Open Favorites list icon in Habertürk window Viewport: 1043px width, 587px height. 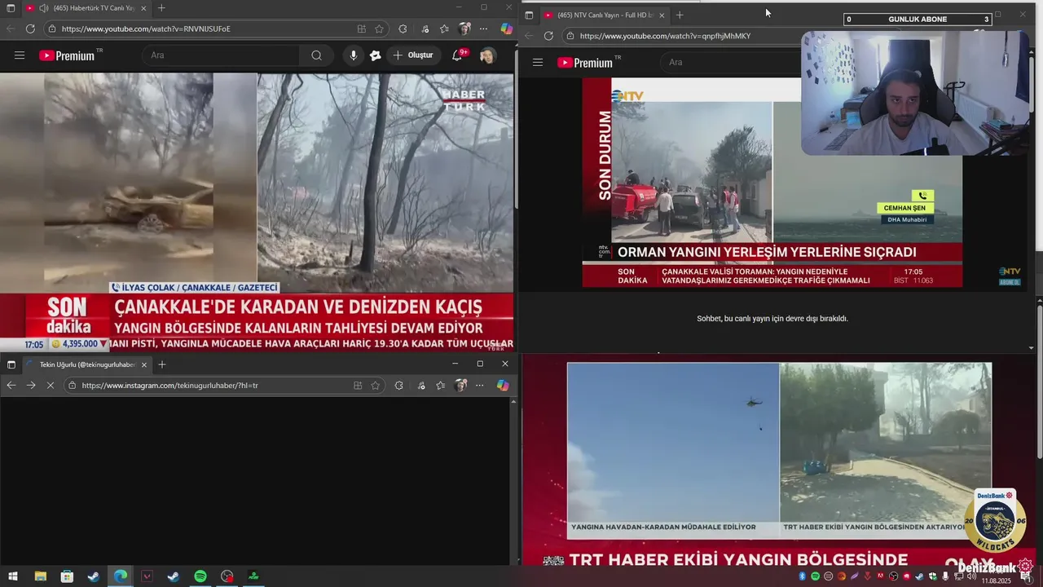[444, 29]
